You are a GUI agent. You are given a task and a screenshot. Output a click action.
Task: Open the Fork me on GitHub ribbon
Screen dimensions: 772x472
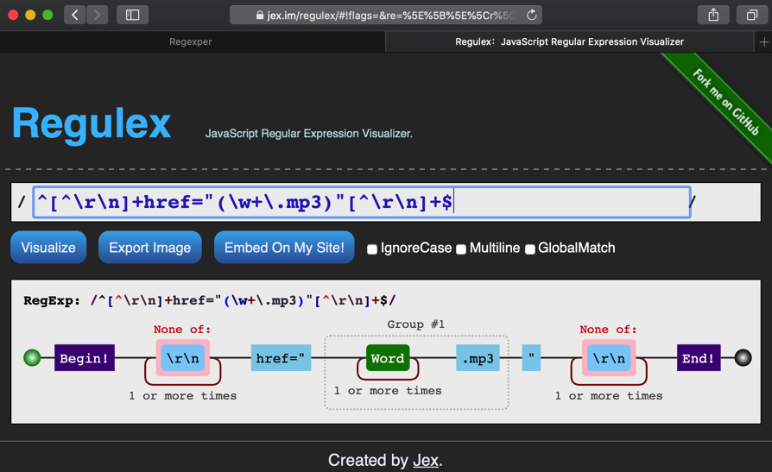[x=725, y=103]
